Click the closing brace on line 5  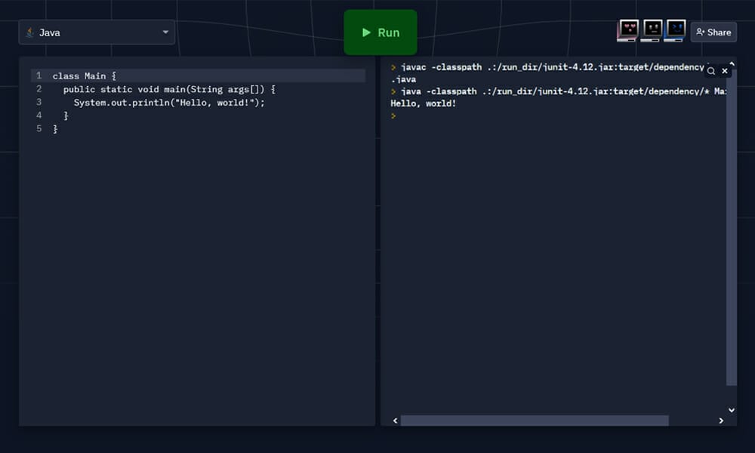pos(55,129)
